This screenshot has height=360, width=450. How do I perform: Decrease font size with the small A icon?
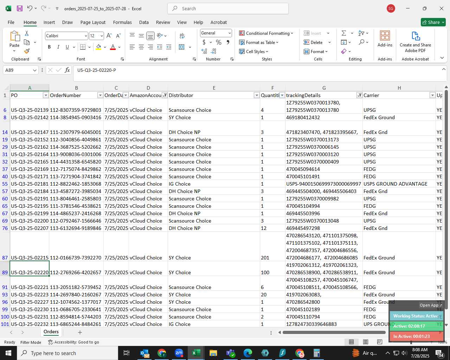point(118,36)
